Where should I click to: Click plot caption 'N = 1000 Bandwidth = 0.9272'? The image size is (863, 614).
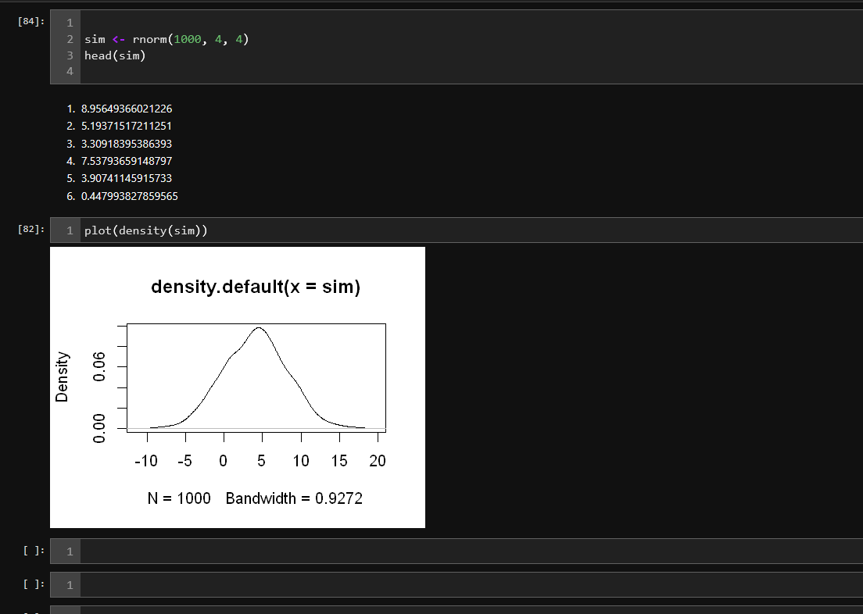[255, 498]
